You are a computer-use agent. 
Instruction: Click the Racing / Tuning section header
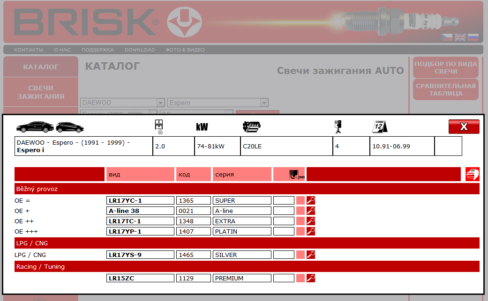tap(247, 266)
